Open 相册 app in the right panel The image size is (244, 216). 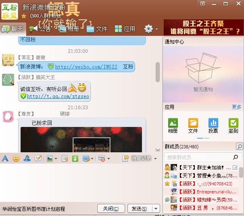(173, 125)
